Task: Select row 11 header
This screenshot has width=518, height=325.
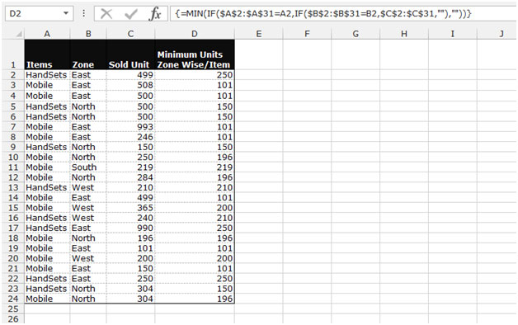Action: click(x=13, y=167)
